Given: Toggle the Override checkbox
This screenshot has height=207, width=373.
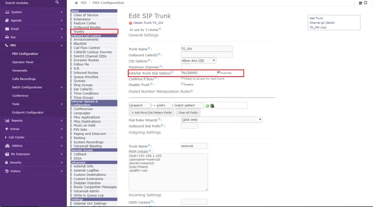Looking at the screenshot, I should pyautogui.click(x=218, y=72).
